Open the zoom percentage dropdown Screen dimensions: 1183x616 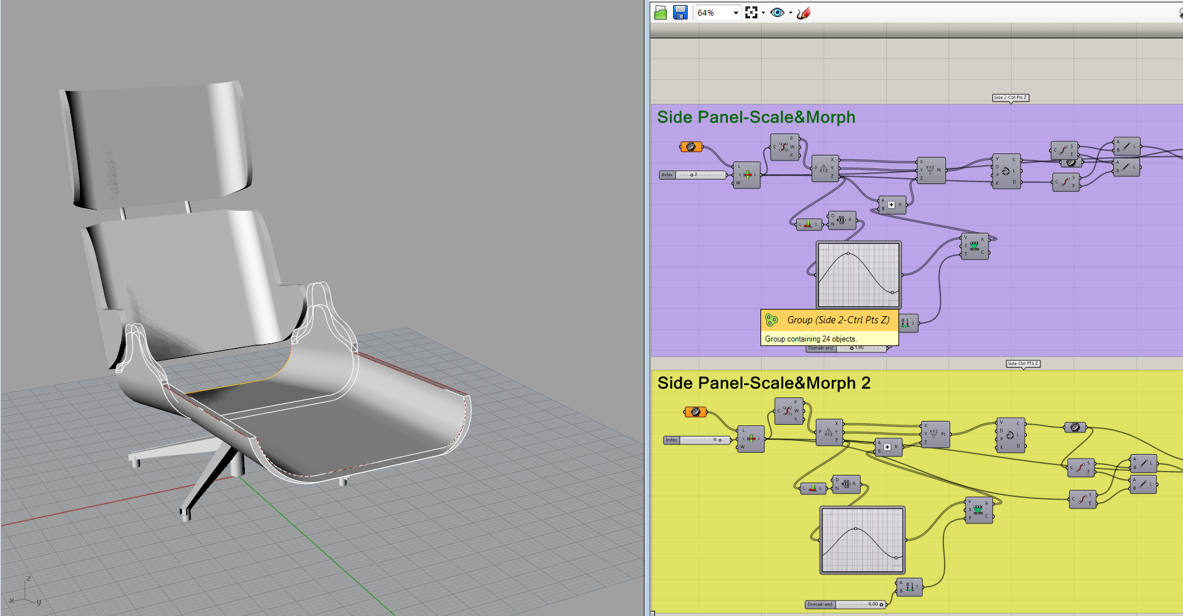tap(736, 12)
